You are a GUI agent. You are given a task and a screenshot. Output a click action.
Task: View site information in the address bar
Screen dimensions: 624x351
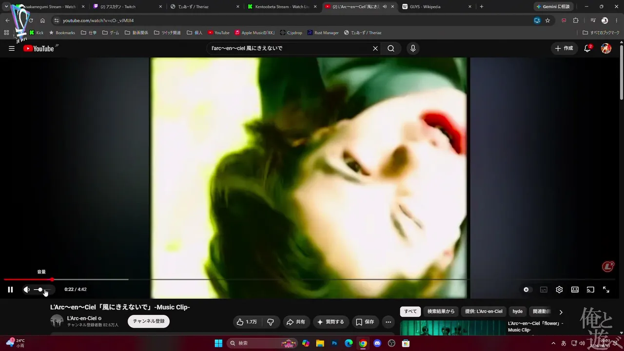[x=57, y=20]
